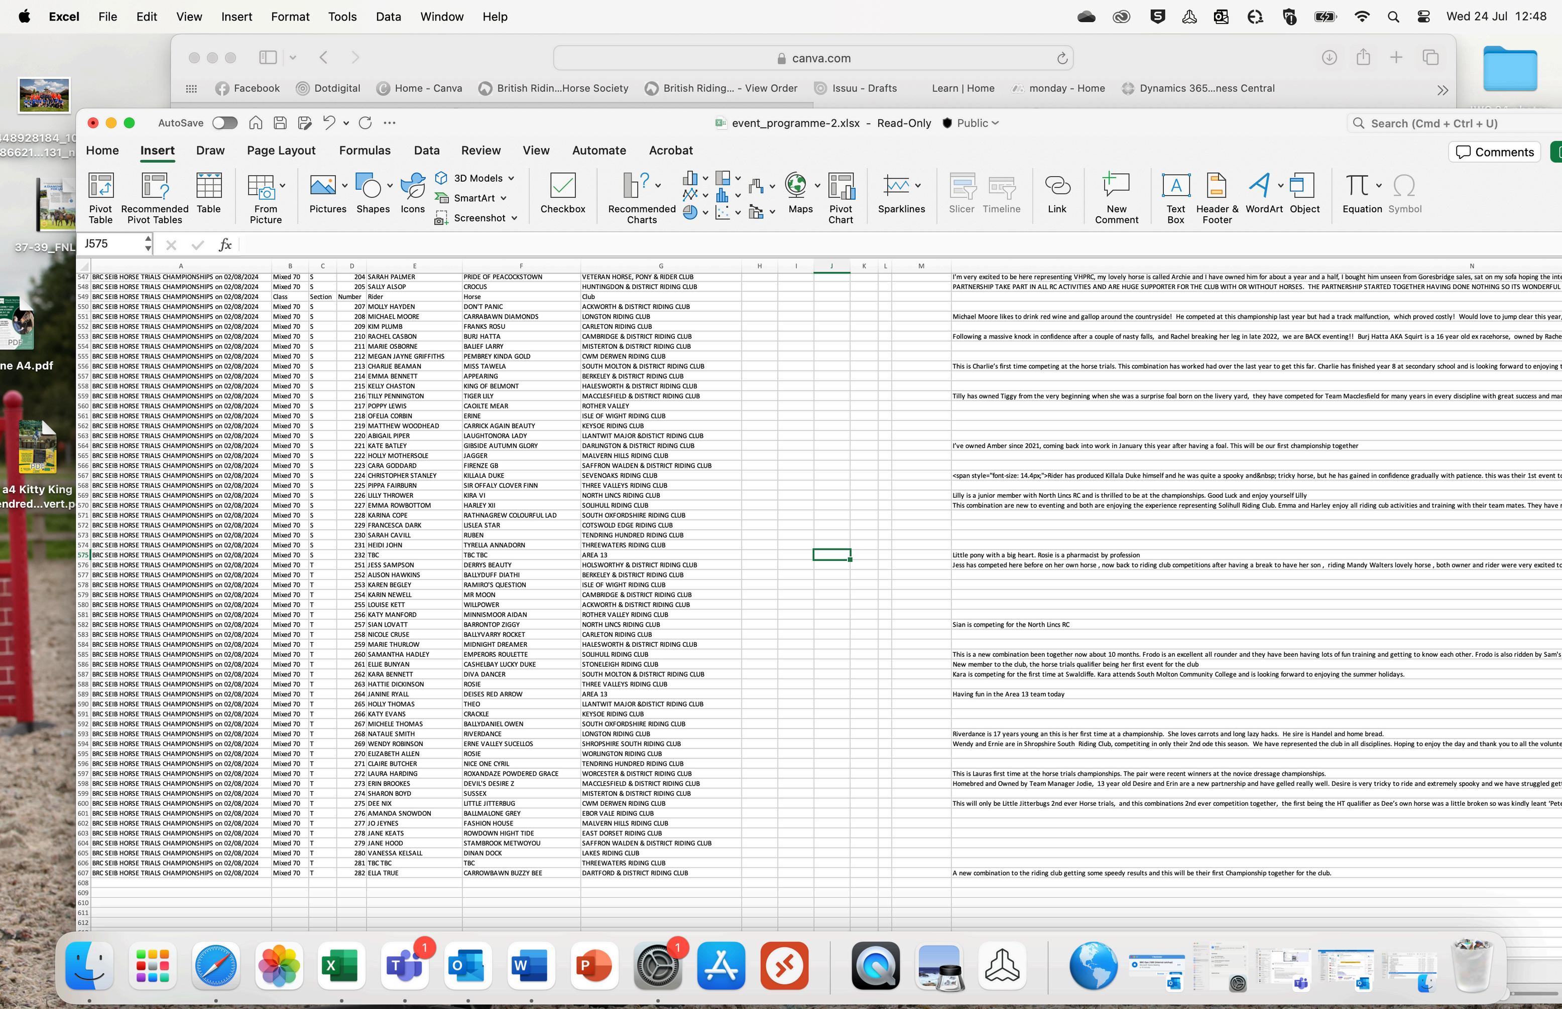
Task: Insert a Table from the ribbon
Action: click(x=208, y=187)
